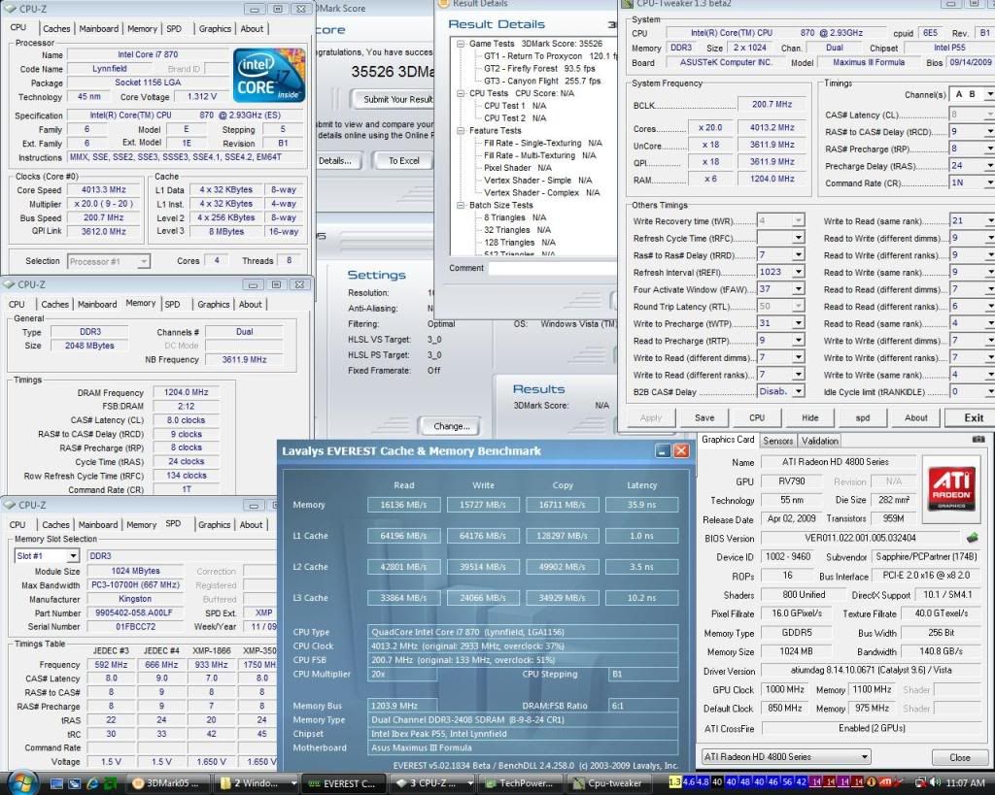
Task: Click the Close button in GPU-Z
Action: coord(959,757)
